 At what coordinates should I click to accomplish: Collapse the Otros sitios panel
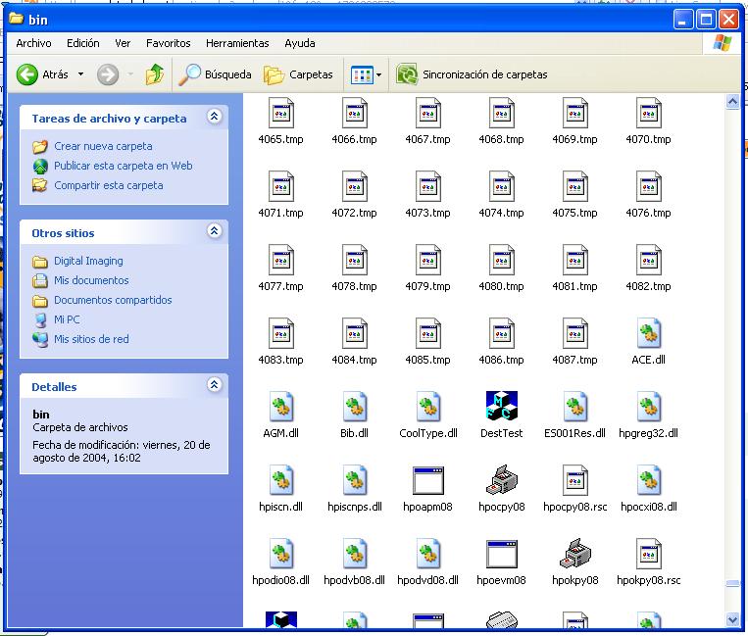[214, 231]
